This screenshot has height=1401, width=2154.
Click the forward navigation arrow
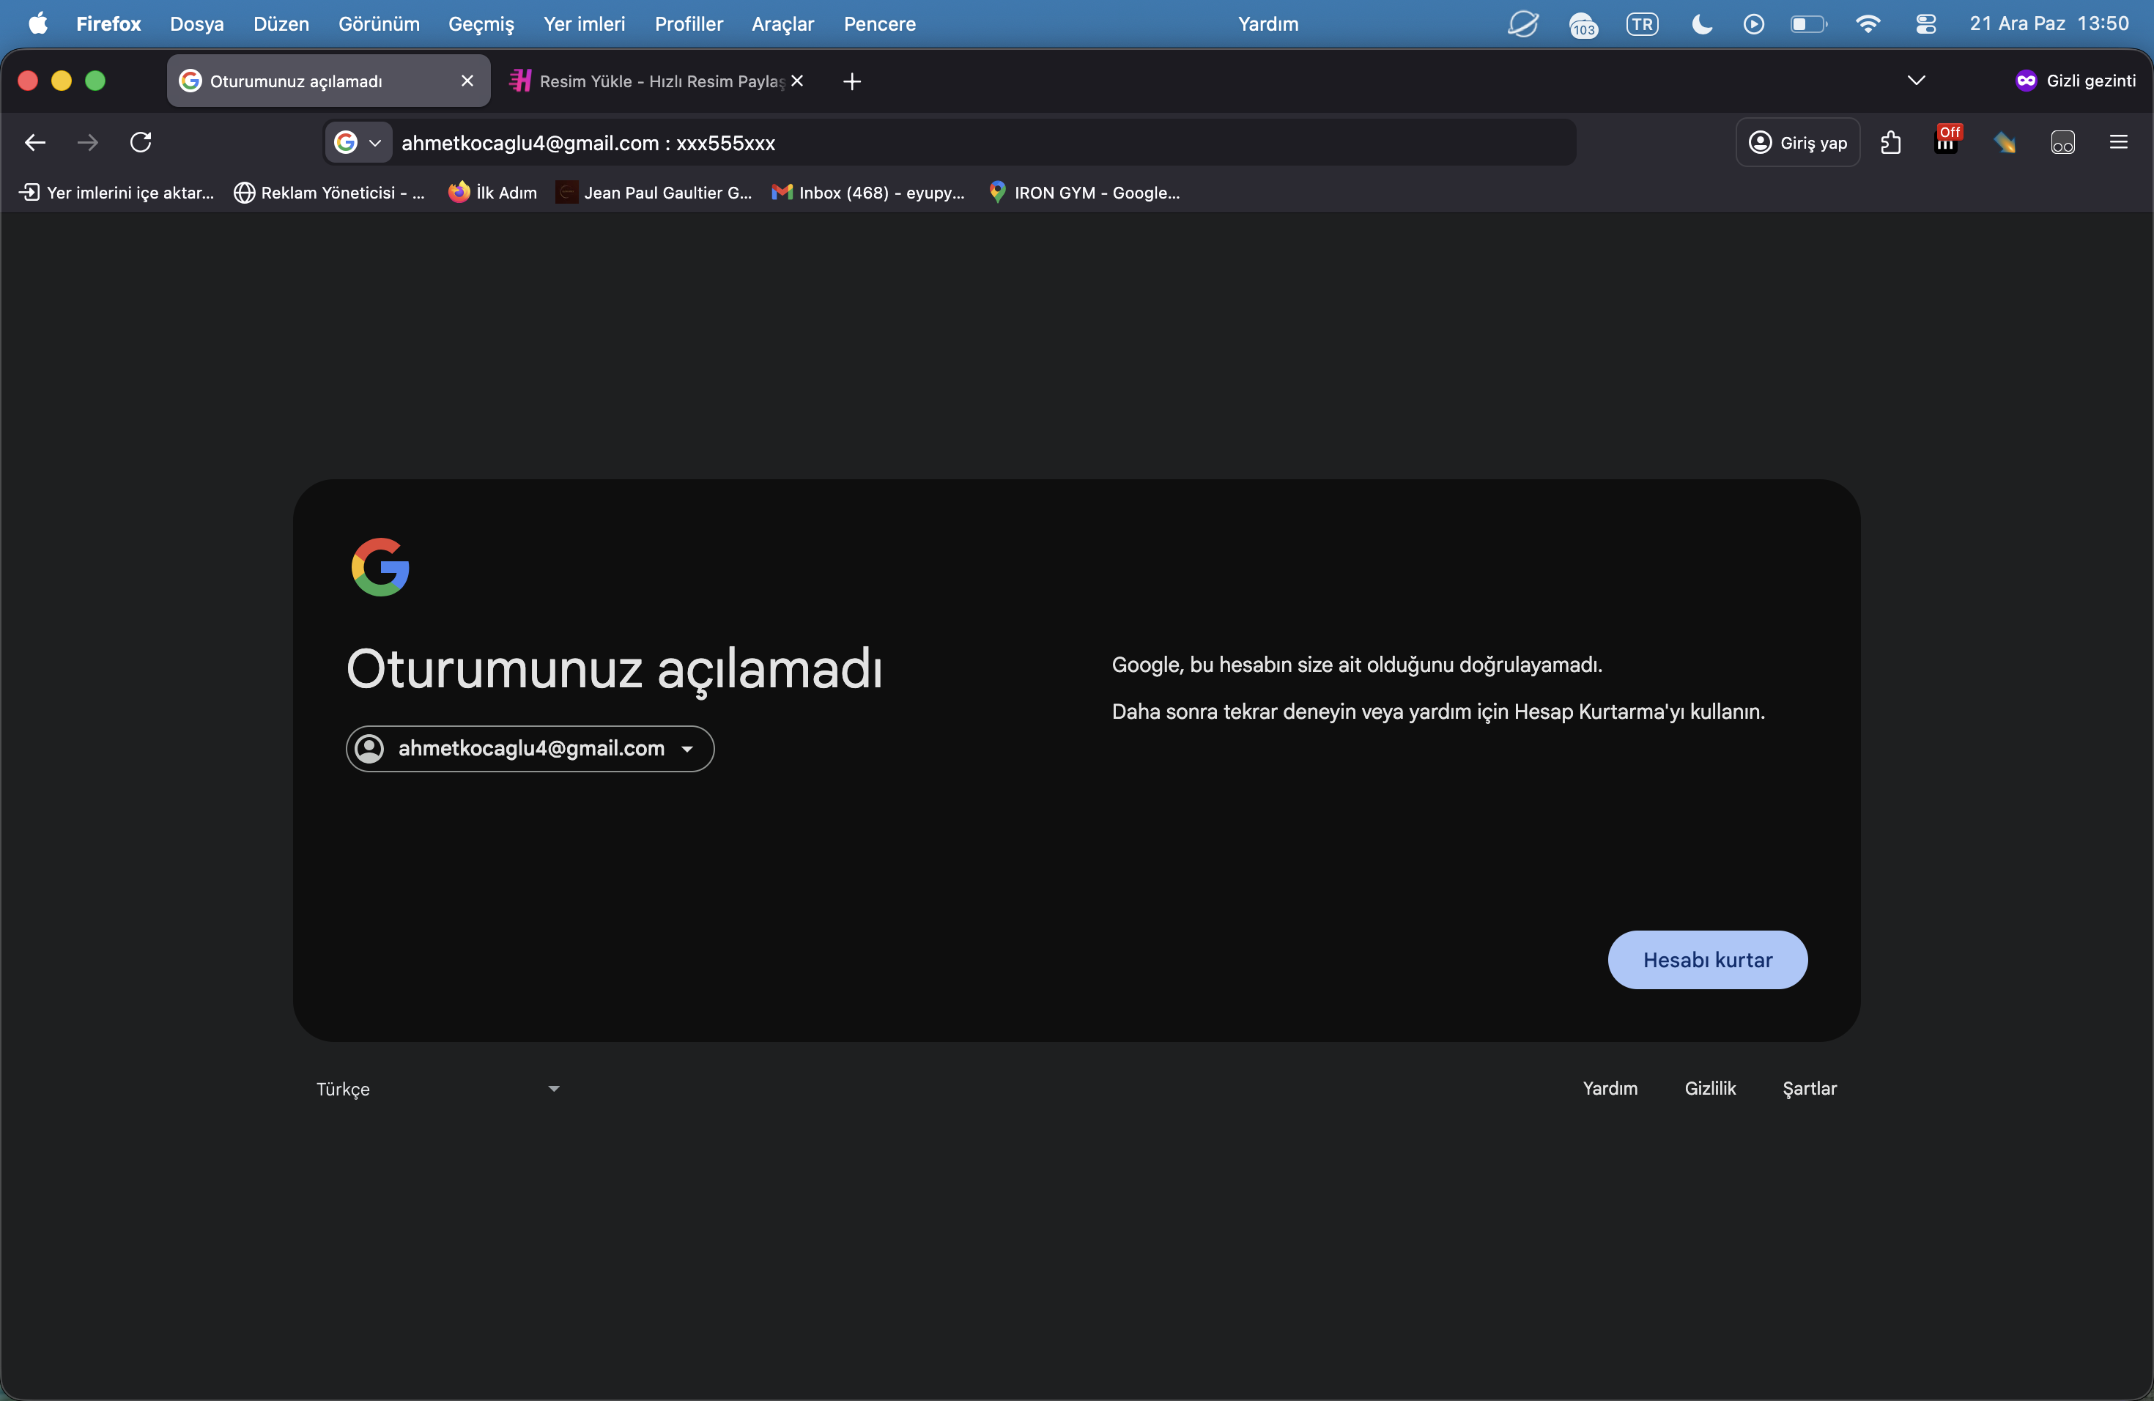click(88, 142)
